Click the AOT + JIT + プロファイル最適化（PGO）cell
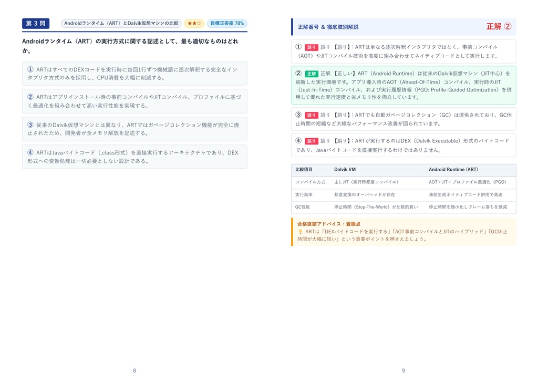The height and width of the screenshot is (382, 538). (x=467, y=182)
